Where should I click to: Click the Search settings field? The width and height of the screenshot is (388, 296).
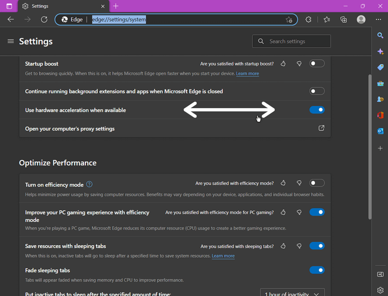[x=291, y=41]
